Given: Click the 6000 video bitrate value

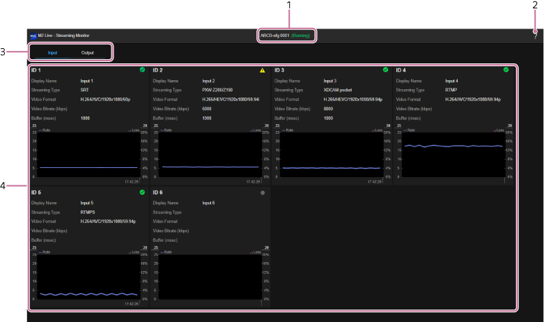Looking at the screenshot, I should 207,109.
